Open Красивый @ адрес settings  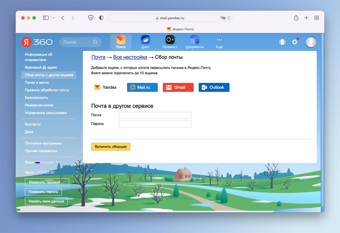[x=41, y=67]
